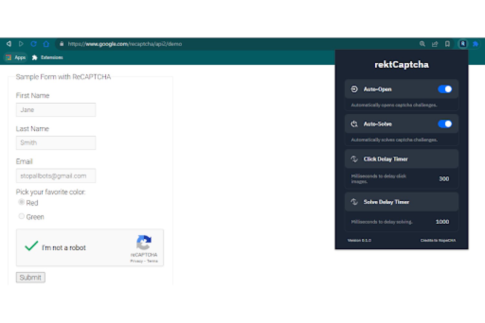Image resolution: width=485 pixels, height=323 pixels.
Task: Click the I'm not a robot checkmark
Action: pos(31,246)
